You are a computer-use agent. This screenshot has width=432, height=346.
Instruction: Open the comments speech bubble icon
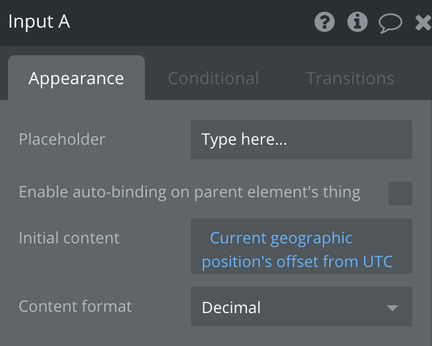(x=391, y=23)
